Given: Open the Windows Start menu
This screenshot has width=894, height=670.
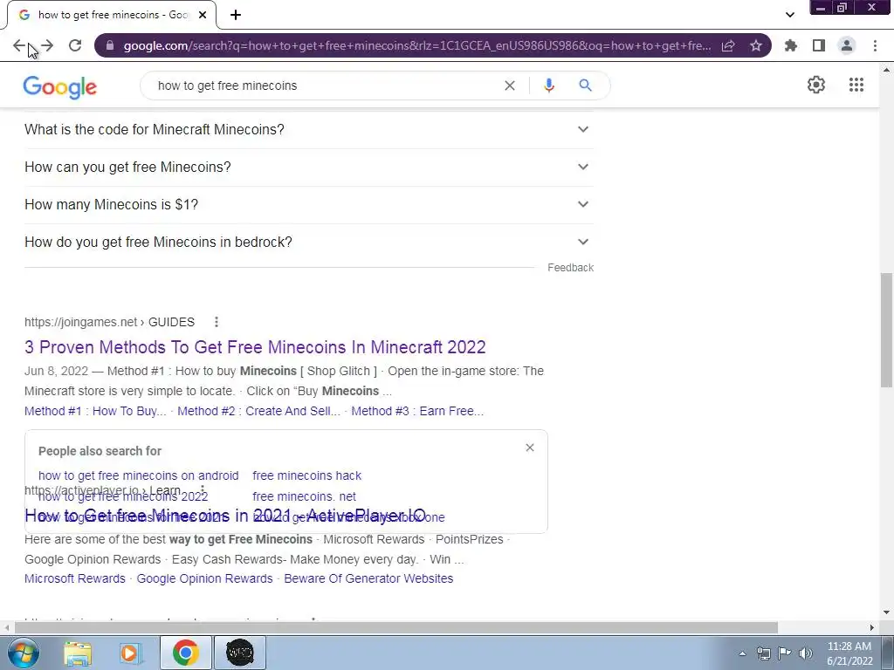Looking at the screenshot, I should 23,653.
